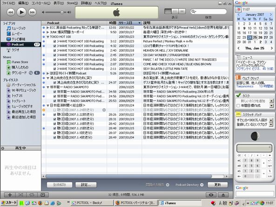Uncheck J-WAVE episode HEAVEN OR HELL
The width and height of the screenshot is (276, 207).
point(55,51)
